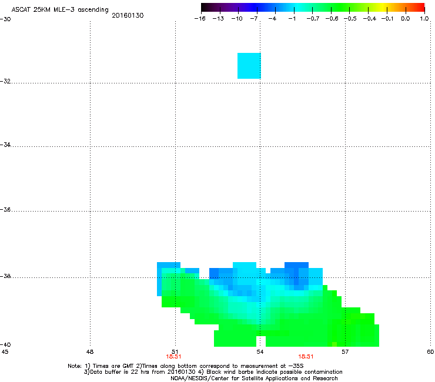Select the -10 color scale label

[x=237, y=19]
